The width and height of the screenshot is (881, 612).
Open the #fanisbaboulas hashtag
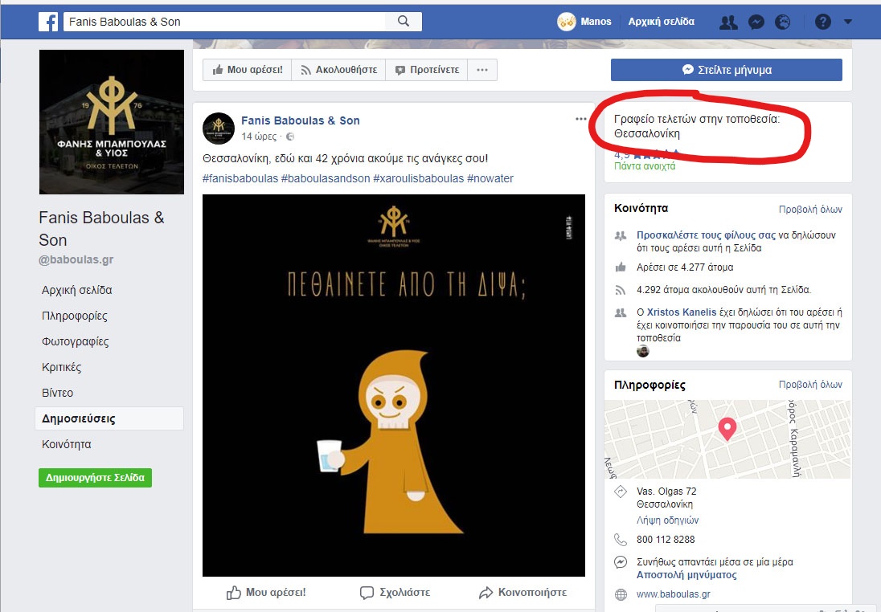[240, 178]
